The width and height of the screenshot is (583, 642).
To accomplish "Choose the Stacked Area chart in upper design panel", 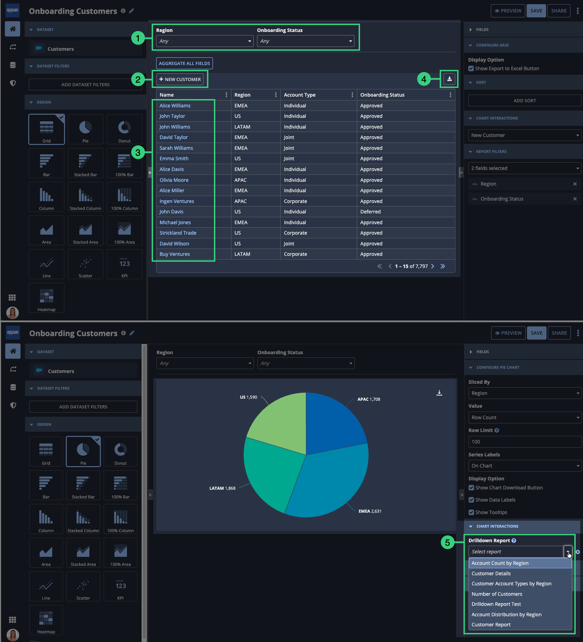I will point(85,230).
